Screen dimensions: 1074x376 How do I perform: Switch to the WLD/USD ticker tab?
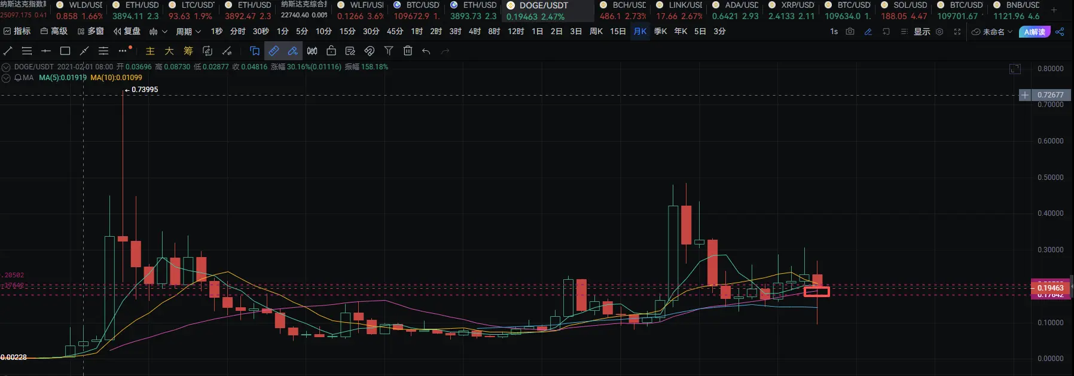80,10
